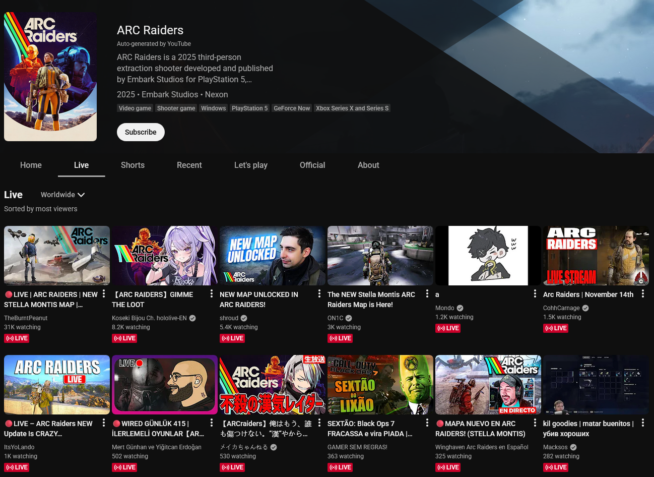Open 'Arc Raiders | November 14th' title
Screen dimensions: 654x477
[588, 294]
